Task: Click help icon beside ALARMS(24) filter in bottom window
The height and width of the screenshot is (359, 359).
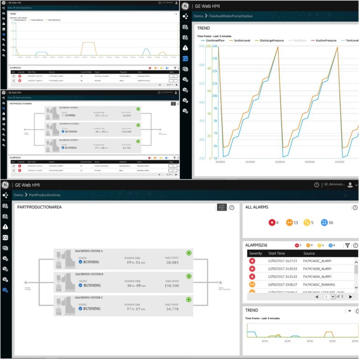Action: click(x=355, y=245)
